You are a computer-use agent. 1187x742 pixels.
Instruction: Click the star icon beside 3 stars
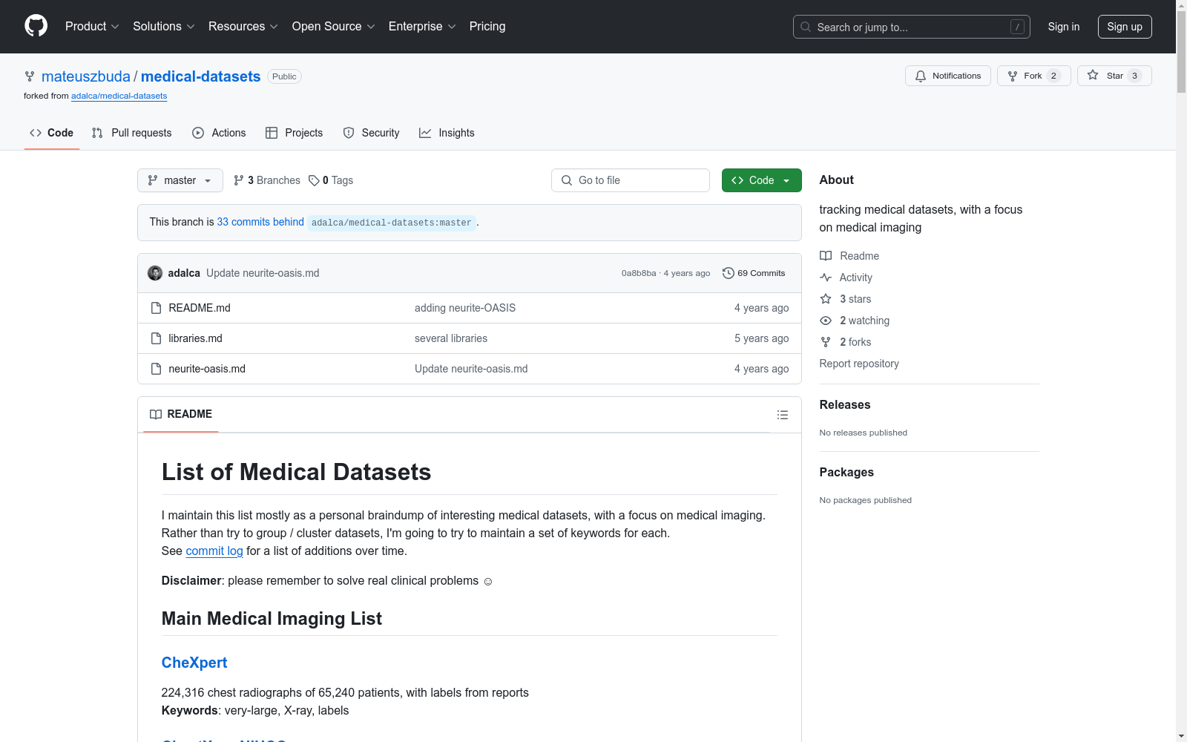(x=826, y=299)
